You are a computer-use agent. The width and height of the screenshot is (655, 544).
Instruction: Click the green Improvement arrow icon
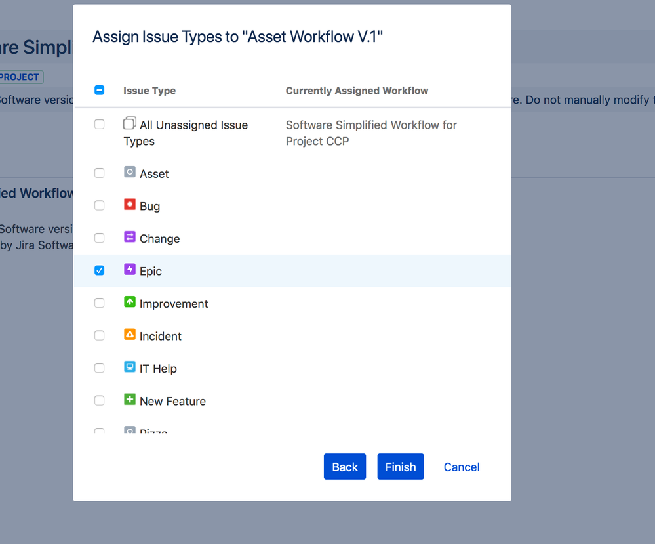click(x=129, y=303)
